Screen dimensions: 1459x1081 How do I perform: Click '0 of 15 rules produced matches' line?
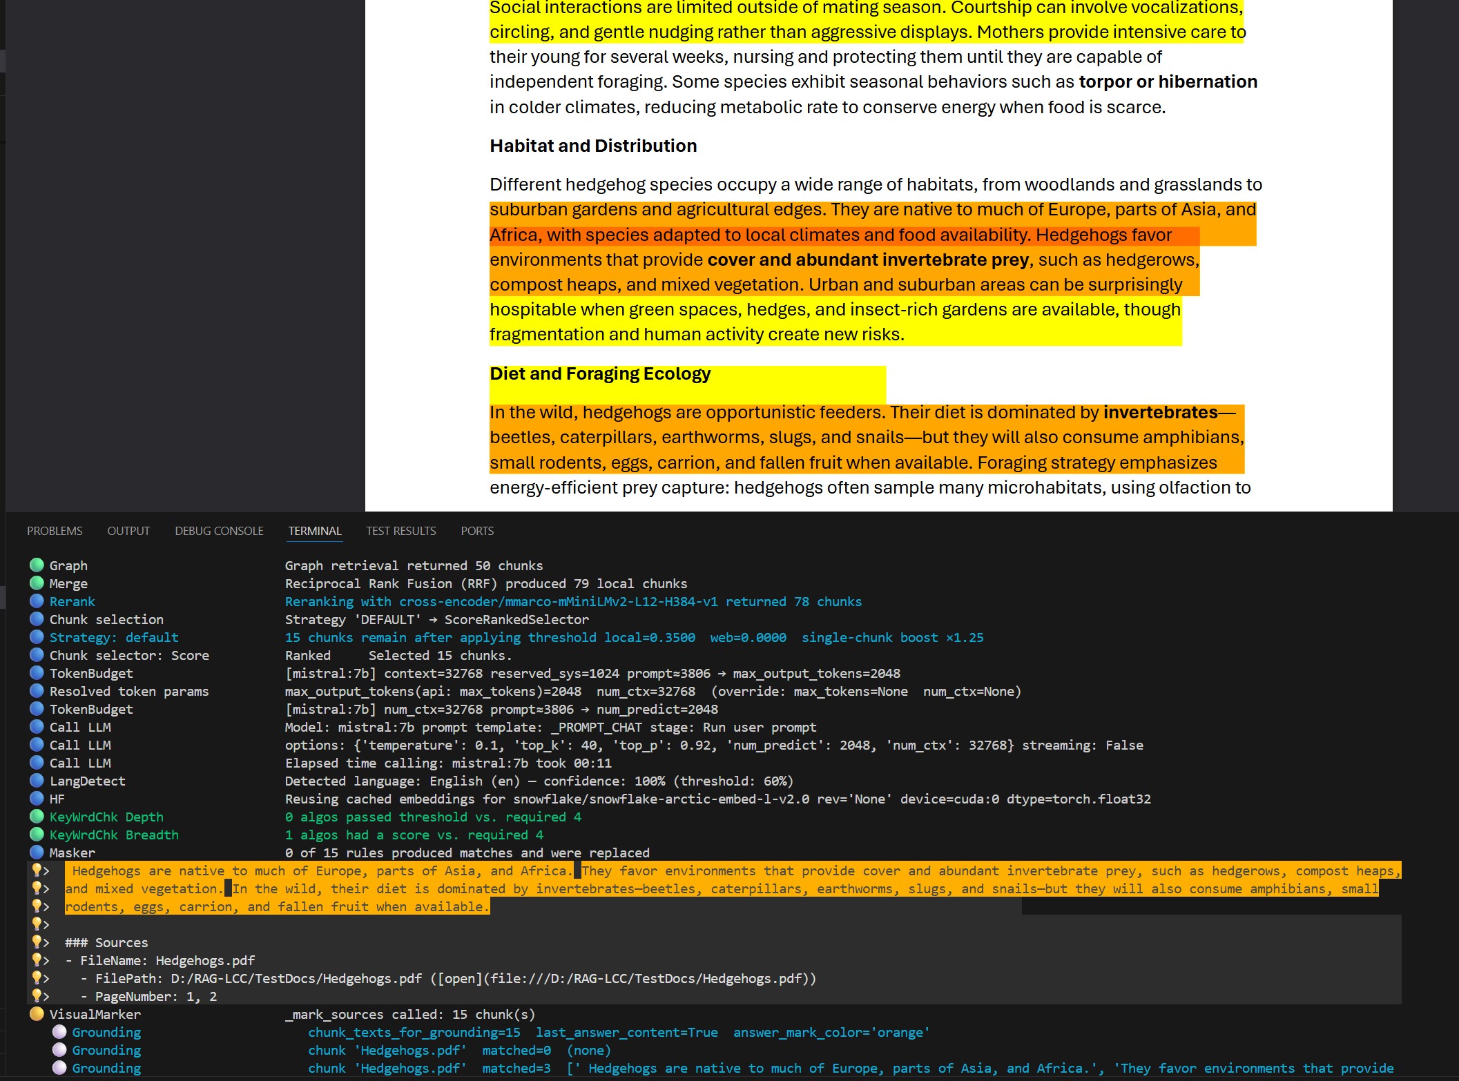tap(467, 853)
